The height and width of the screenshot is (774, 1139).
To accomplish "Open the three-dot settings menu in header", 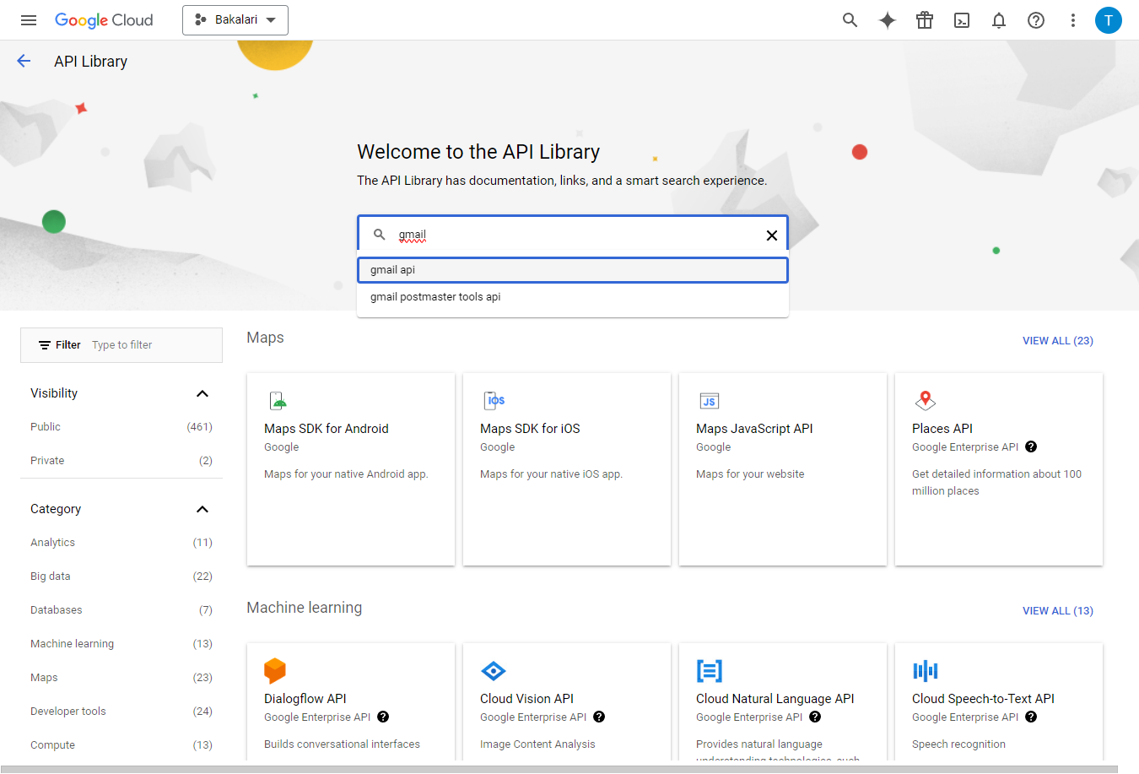I will pyautogui.click(x=1073, y=20).
